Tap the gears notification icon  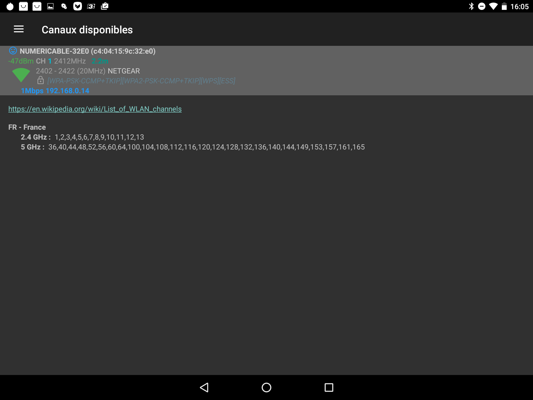coord(64,6)
